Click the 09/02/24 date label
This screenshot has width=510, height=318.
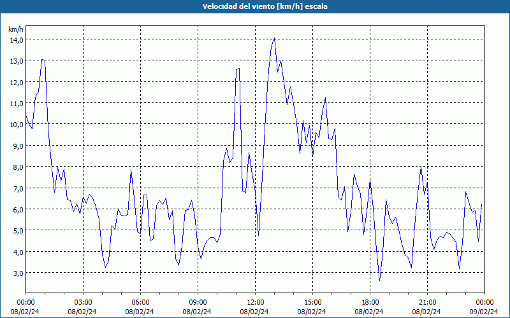tap(484, 312)
